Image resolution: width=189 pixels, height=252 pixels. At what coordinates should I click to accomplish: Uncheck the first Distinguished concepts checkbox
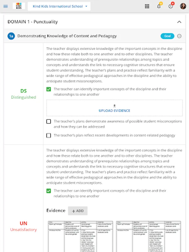pyautogui.click(x=49, y=89)
